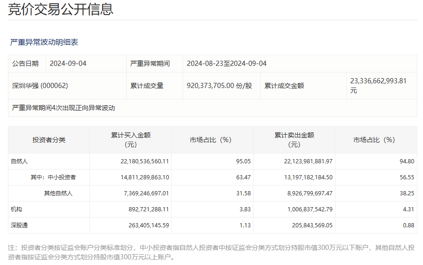Click the 严重异常期间4次出现正向异常波动 note row
Screen dimensions: 423x265
tap(64, 108)
